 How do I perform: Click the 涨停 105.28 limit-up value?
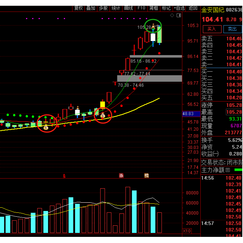click(x=234, y=105)
